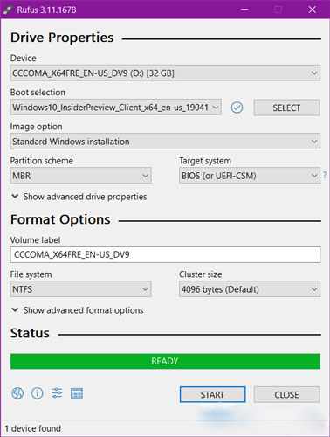Click the Target system help question mark

pyautogui.click(x=325, y=175)
